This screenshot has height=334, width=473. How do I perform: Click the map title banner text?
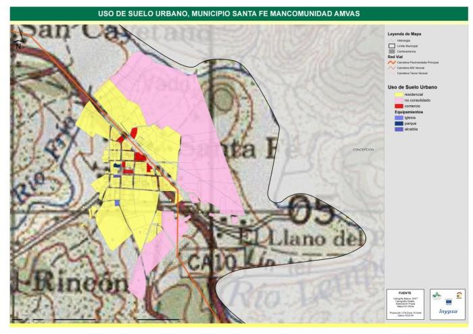coord(229,13)
